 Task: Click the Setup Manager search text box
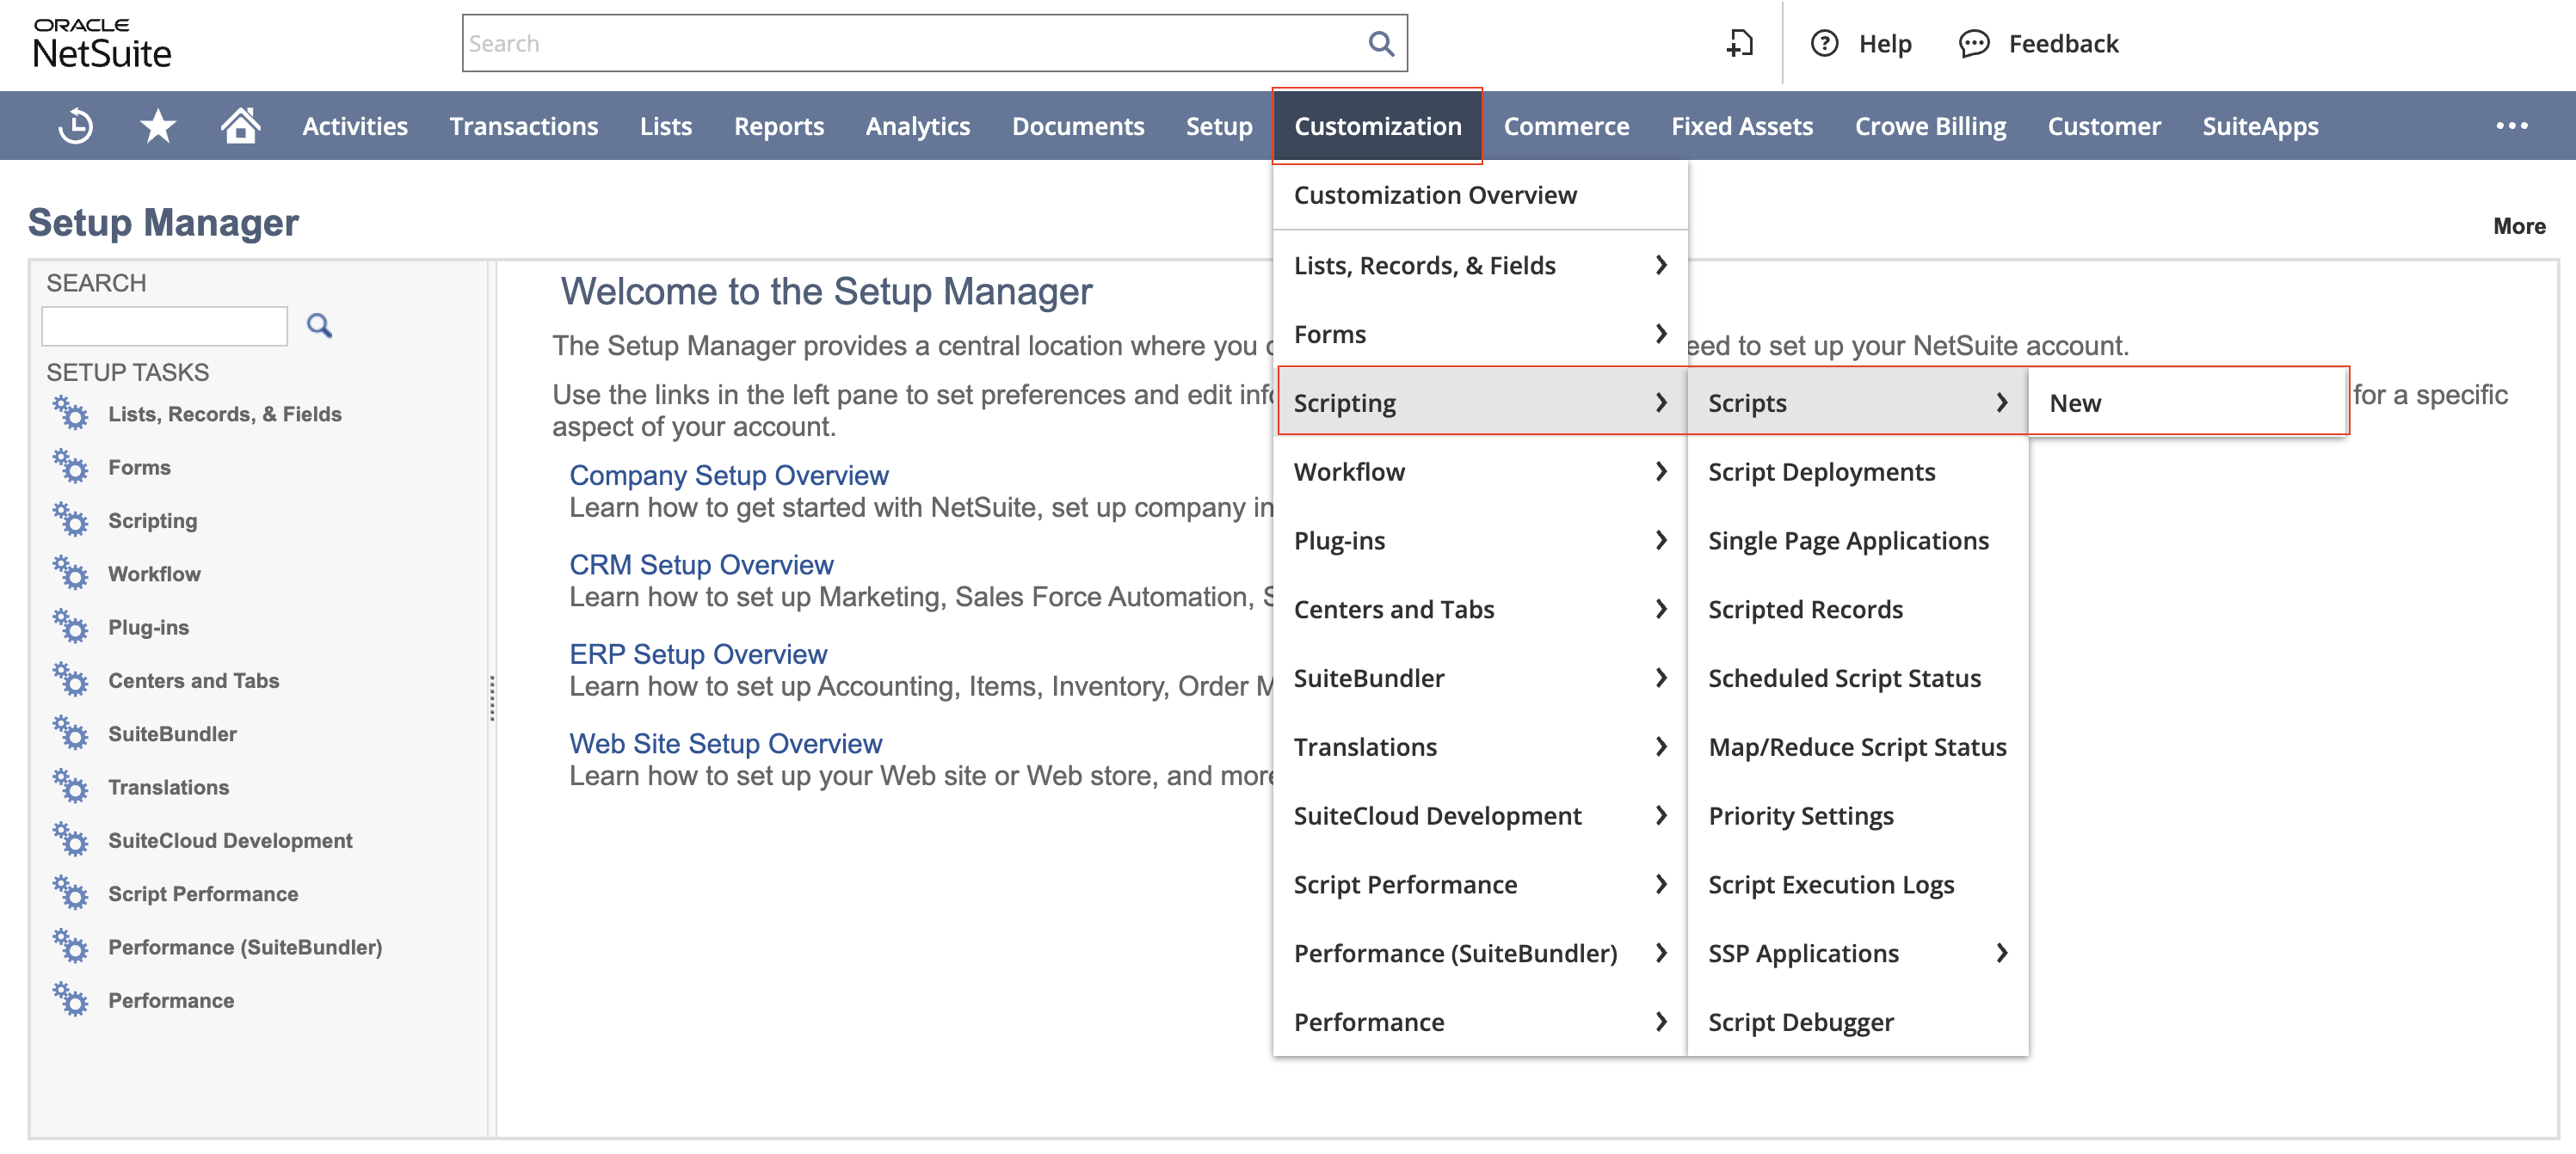tap(165, 326)
